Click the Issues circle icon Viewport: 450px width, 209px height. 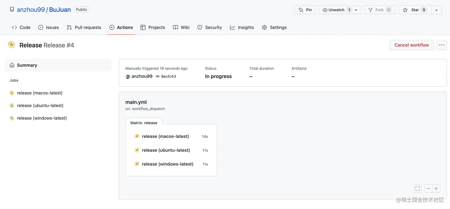[x=41, y=27]
